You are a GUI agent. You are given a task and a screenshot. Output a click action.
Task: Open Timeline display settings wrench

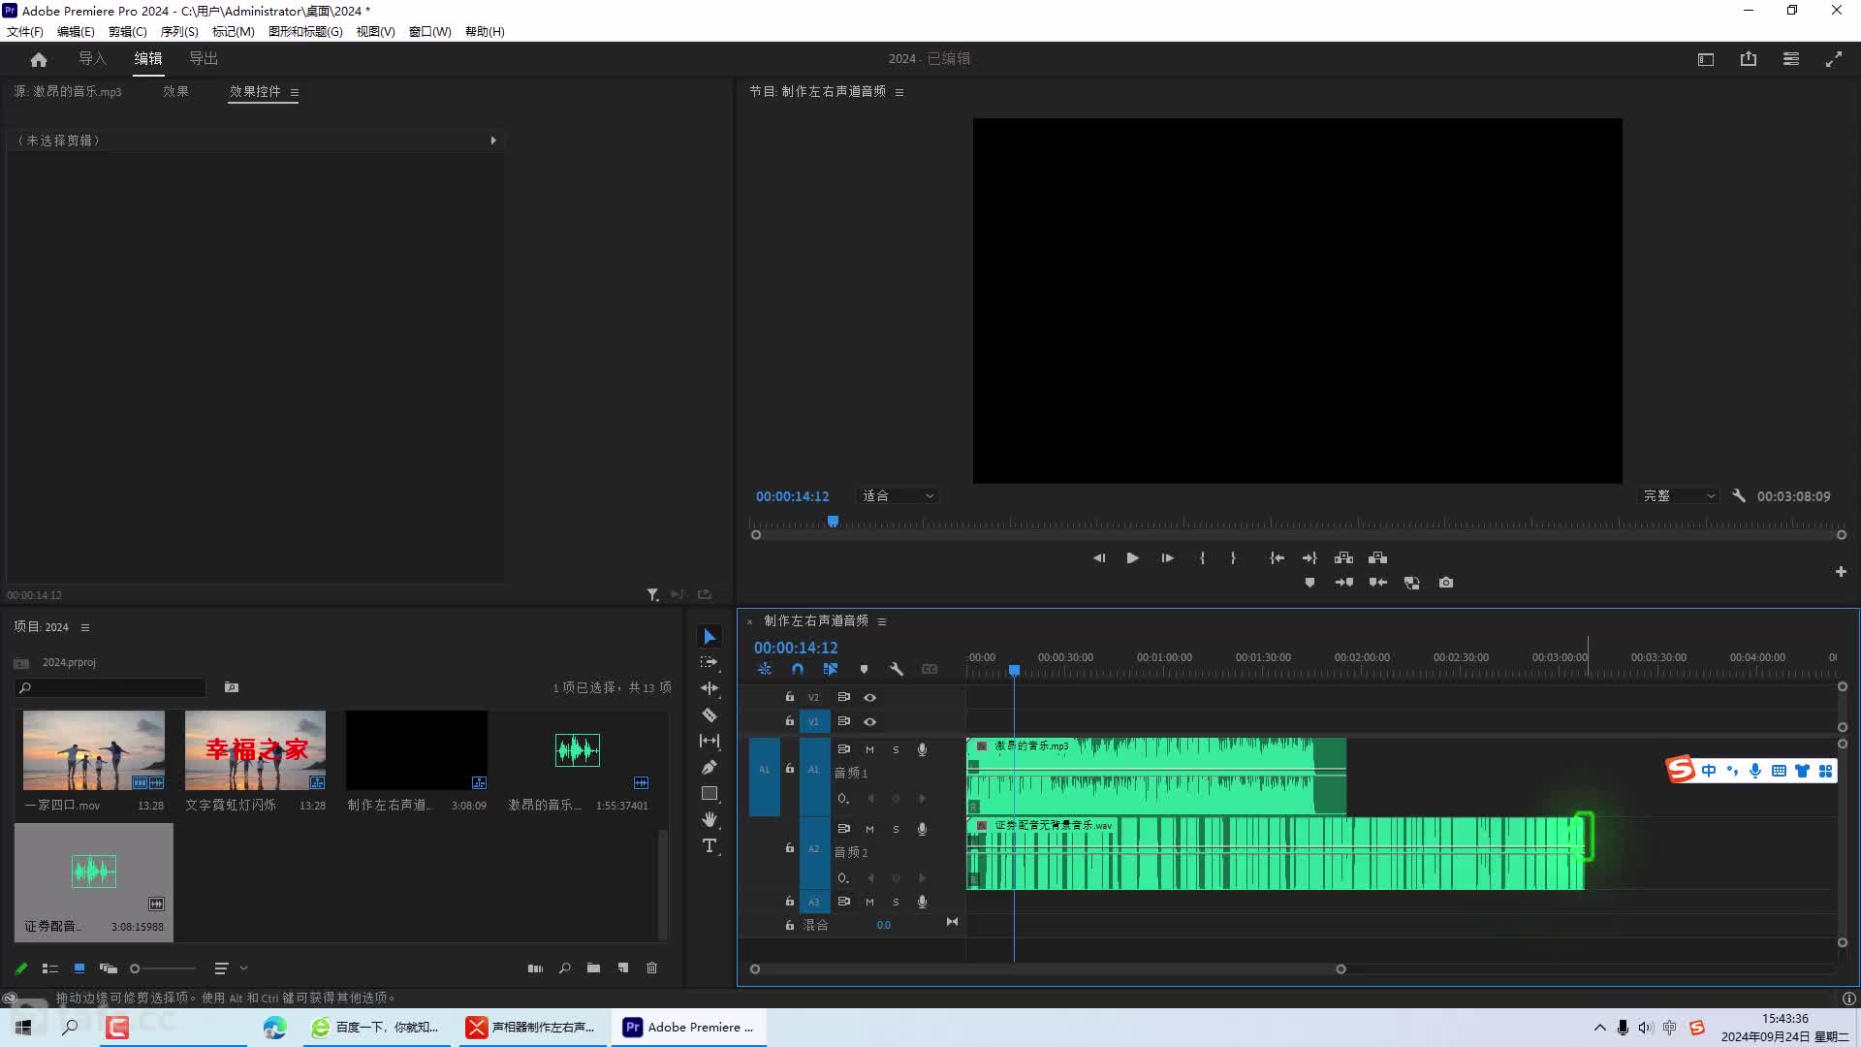pos(897,669)
